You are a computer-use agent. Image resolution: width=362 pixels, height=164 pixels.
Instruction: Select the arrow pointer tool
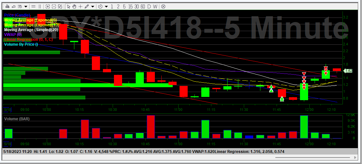click(x=69, y=6)
